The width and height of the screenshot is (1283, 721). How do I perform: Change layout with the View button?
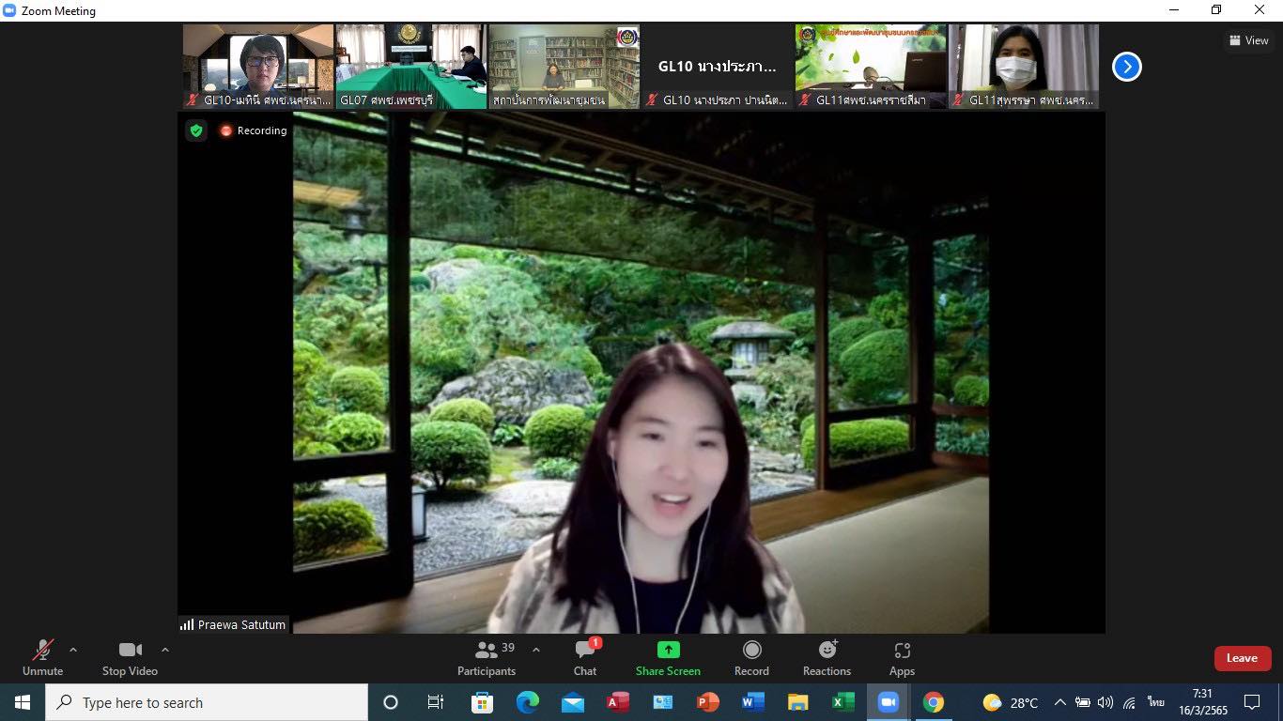[x=1248, y=40]
